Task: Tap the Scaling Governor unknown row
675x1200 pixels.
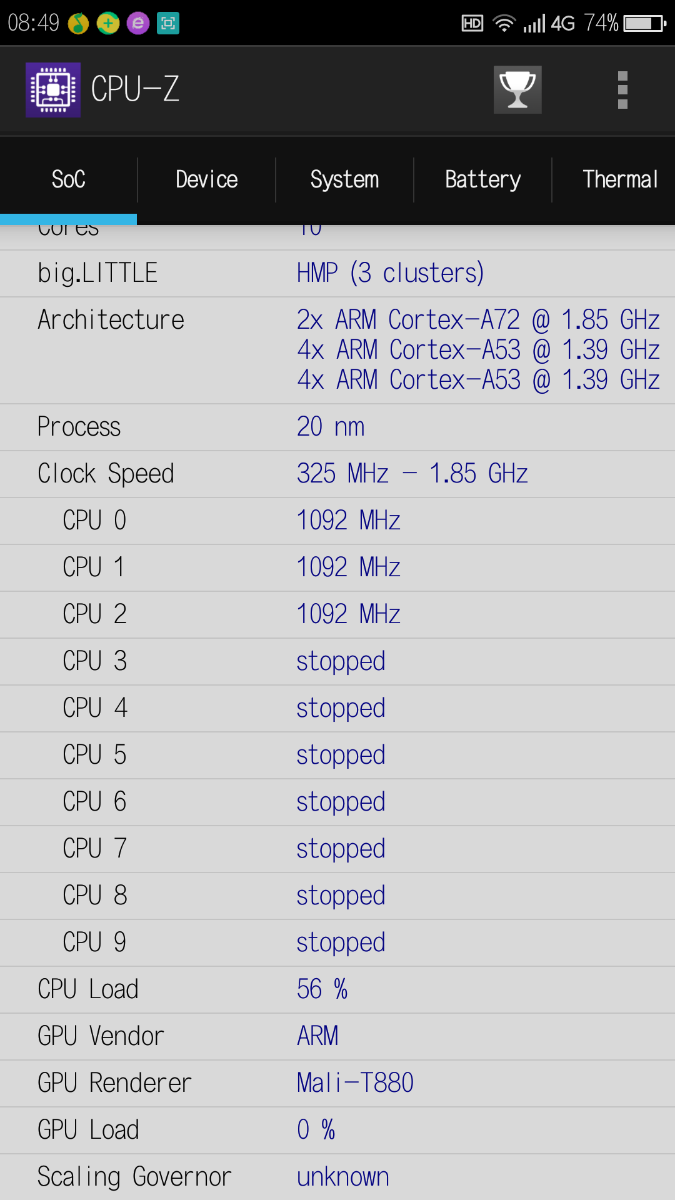Action: click(x=337, y=1177)
